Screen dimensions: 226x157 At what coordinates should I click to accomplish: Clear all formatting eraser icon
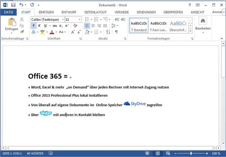click(75, 26)
